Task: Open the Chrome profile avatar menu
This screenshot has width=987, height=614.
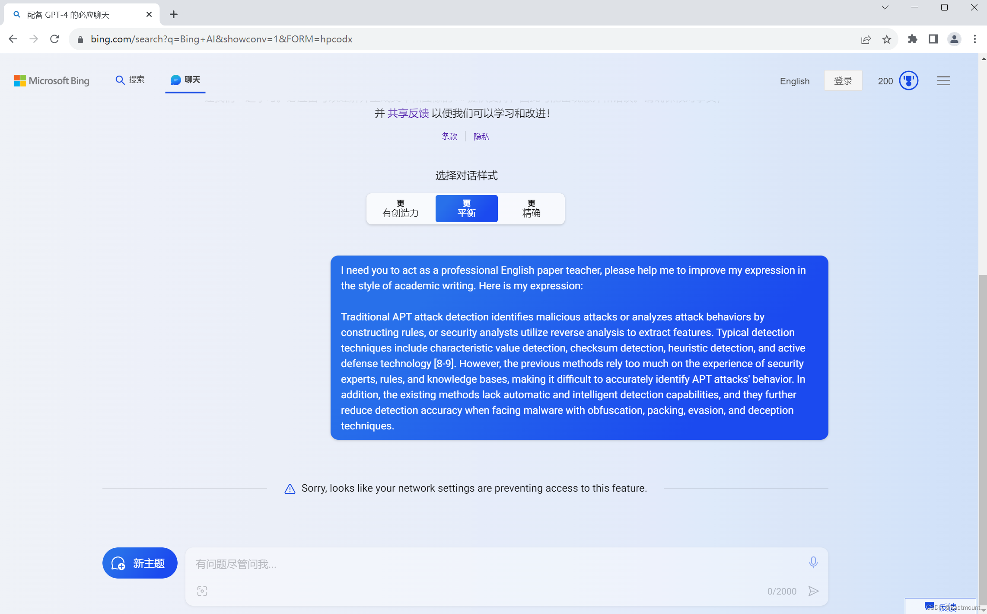Action: click(x=954, y=39)
